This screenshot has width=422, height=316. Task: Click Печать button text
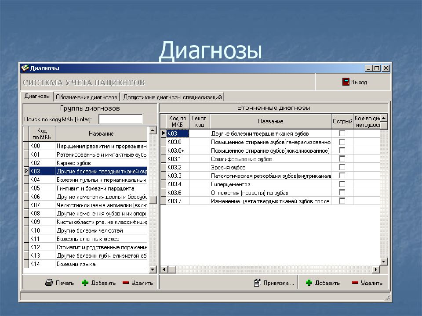click(x=65, y=283)
